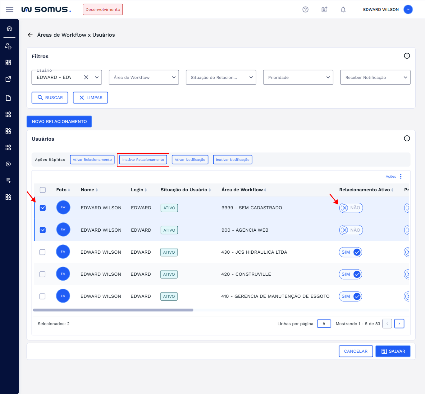The height and width of the screenshot is (394, 425).
Task: Uncheck the 9999 - SEM CADASTRADO row checkbox
Action: (43, 208)
